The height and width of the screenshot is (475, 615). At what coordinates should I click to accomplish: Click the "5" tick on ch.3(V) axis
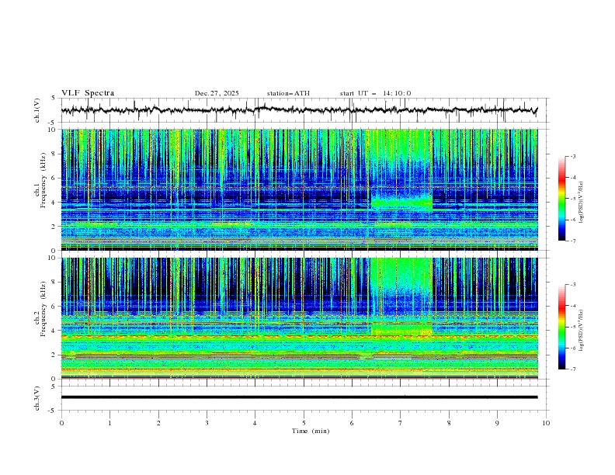(54, 386)
